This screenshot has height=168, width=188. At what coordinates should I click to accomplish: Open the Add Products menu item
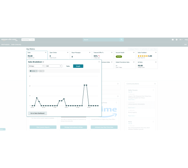click(x=5, y=45)
